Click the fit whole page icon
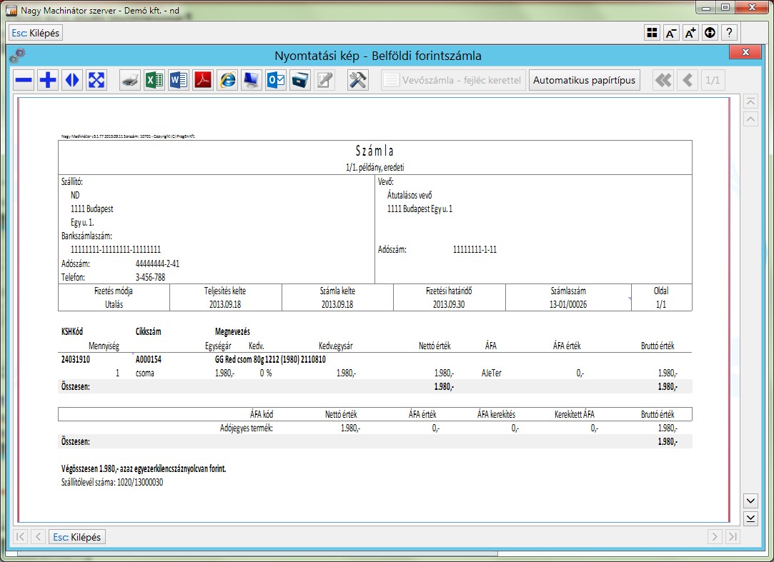Image resolution: width=774 pixels, height=562 pixels. pyautogui.click(x=96, y=81)
